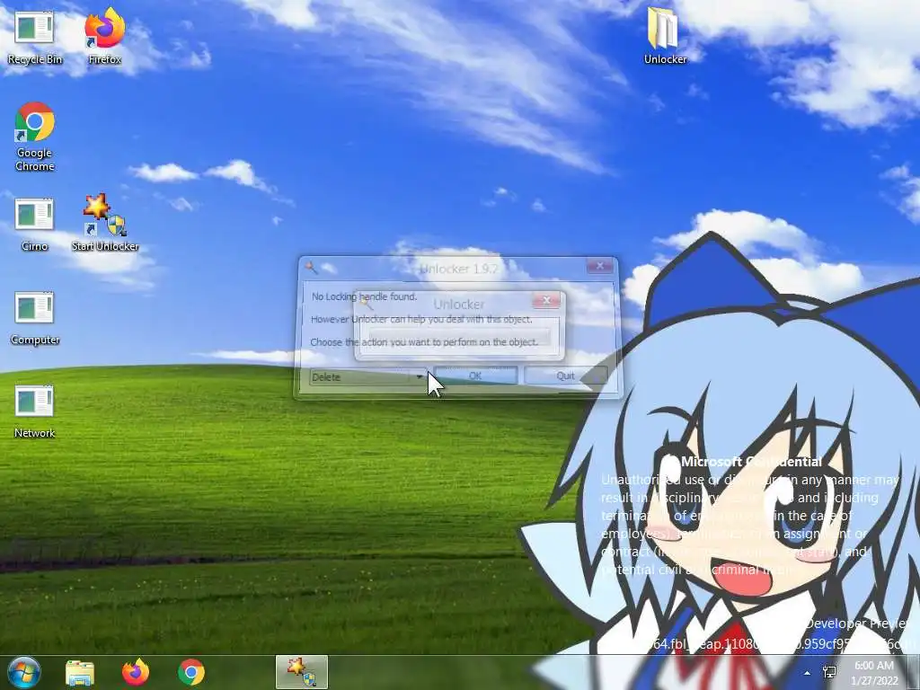Select the Cirno desktop icon

(x=34, y=224)
